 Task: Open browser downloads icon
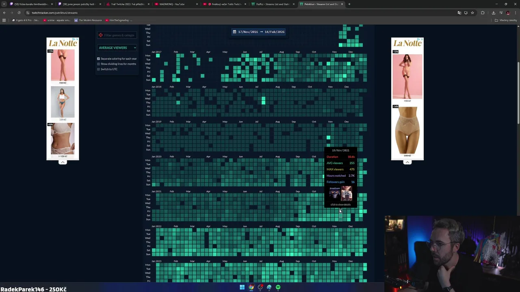pyautogui.click(x=494, y=13)
